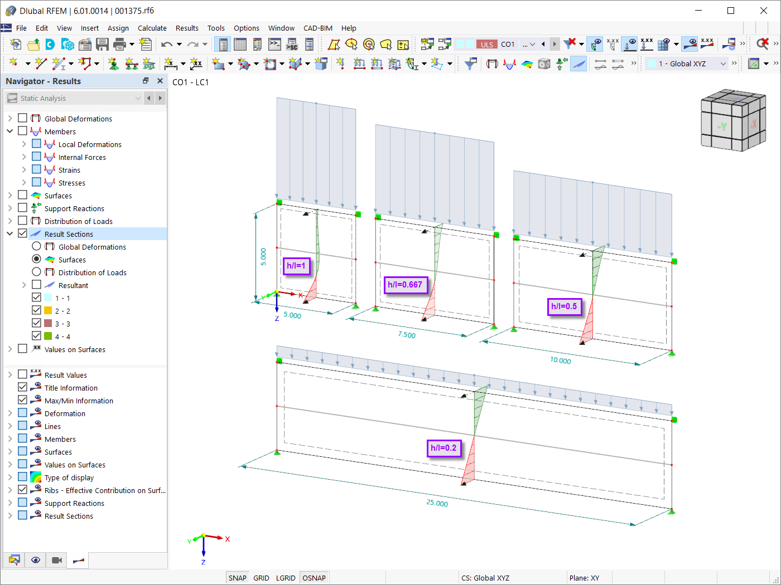Click the Print icon
The height and width of the screenshot is (585, 781).
[119, 44]
